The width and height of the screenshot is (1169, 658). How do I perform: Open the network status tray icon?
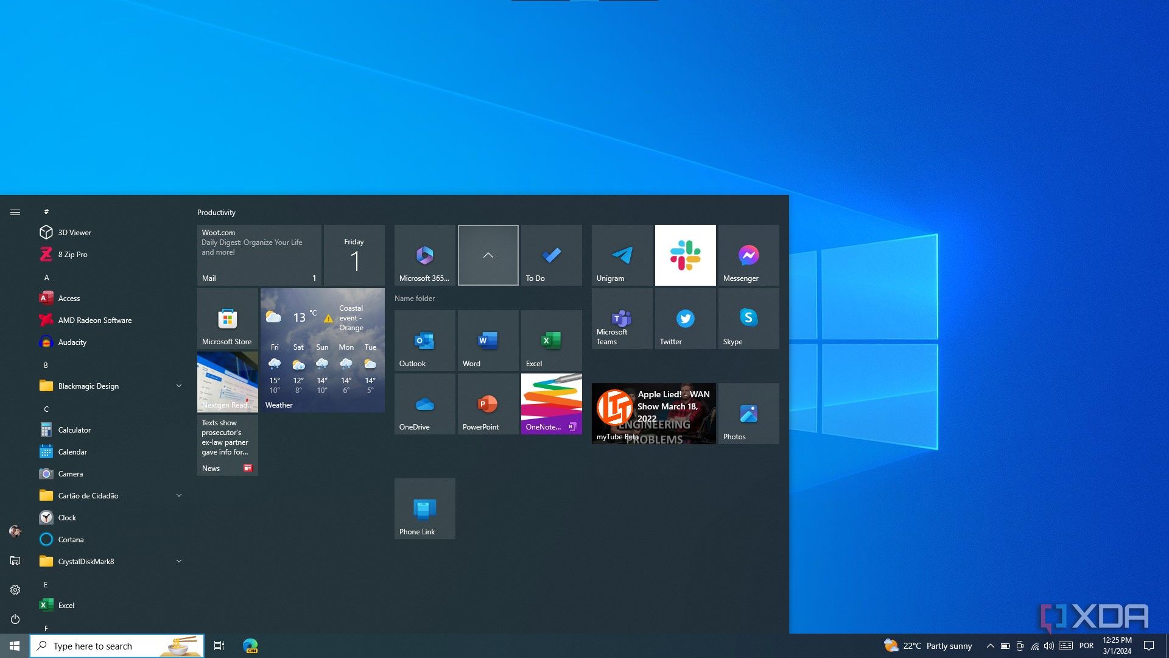point(1034,646)
